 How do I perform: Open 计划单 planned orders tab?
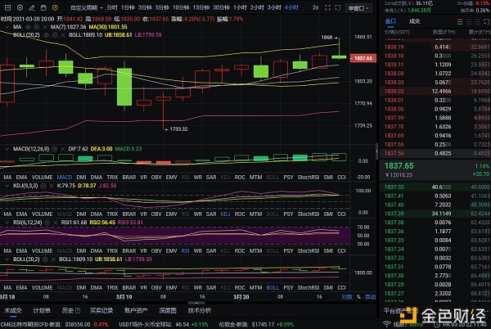pos(42,310)
